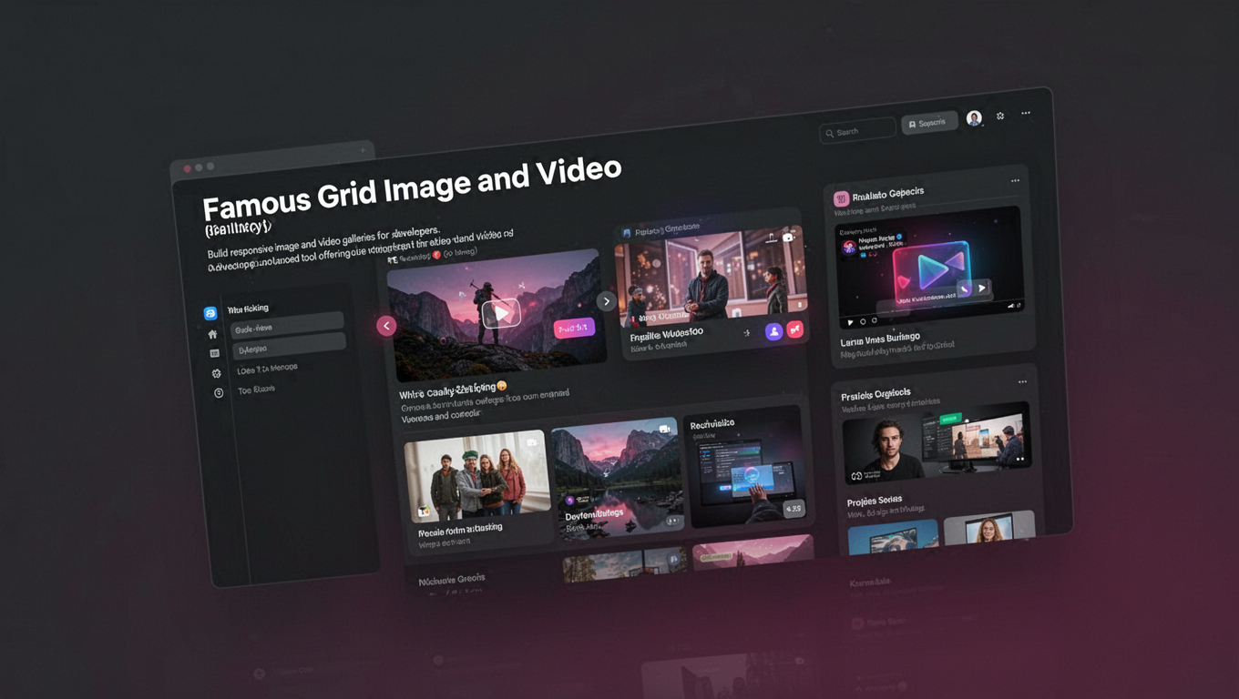
Task: Play the mountain hiker video
Action: click(x=501, y=313)
